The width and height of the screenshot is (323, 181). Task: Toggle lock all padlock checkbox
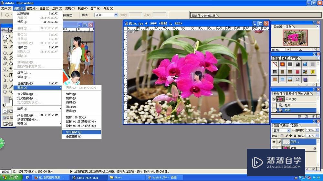[x=295, y=136]
